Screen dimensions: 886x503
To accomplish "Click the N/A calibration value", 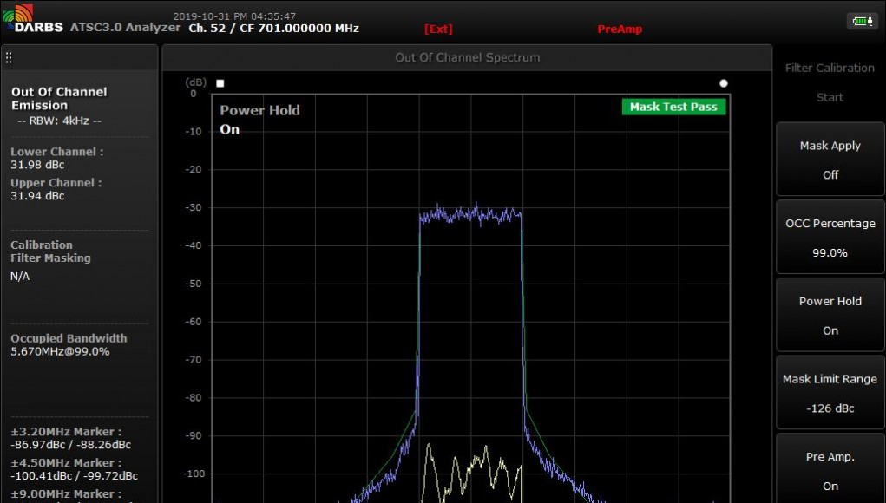I will [20, 277].
